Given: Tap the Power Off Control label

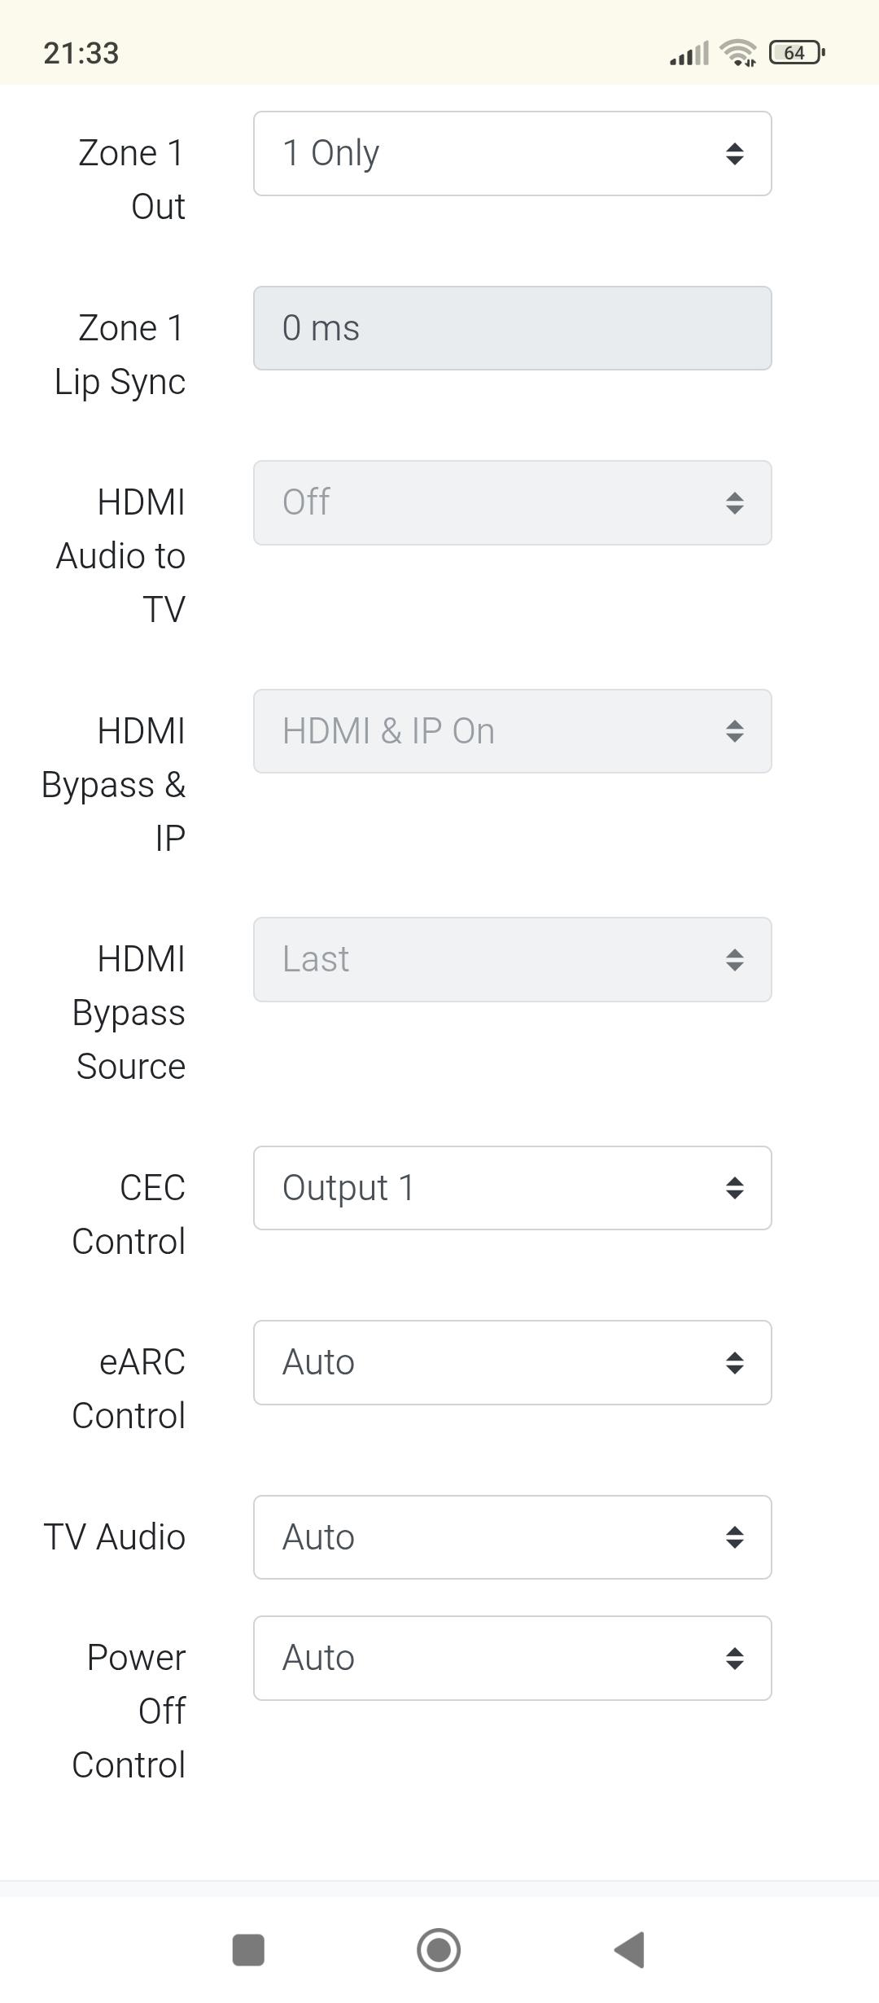Looking at the screenshot, I should point(129,1711).
